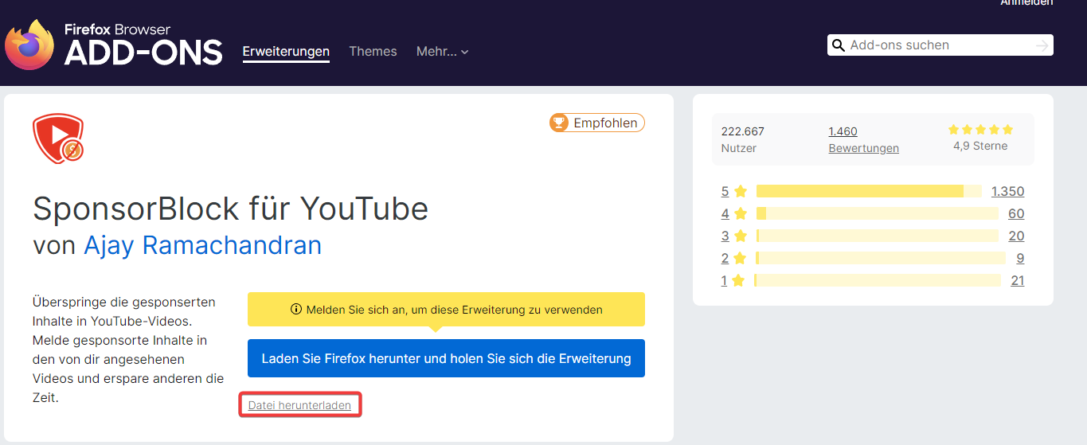Open the Erweiterungen tab

(286, 51)
